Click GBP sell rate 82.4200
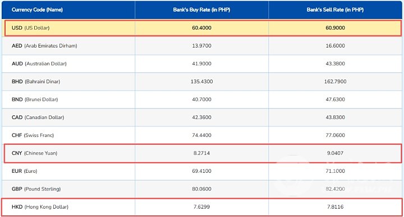Screen dimensions: 404x217 (x=335, y=189)
